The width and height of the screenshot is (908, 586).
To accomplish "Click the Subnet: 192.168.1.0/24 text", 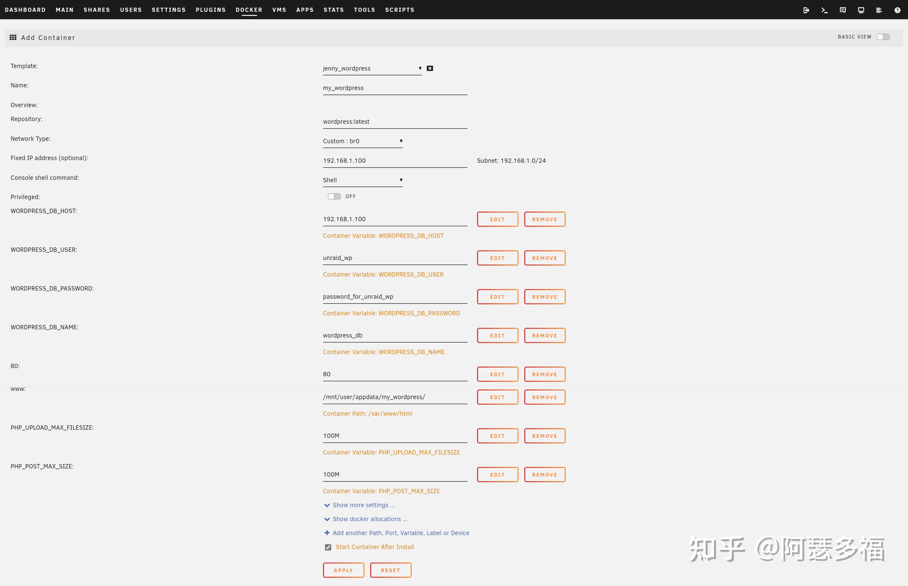I will click(511, 160).
